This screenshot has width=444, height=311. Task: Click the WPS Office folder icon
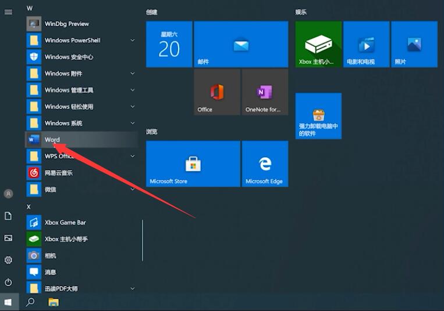(x=34, y=156)
